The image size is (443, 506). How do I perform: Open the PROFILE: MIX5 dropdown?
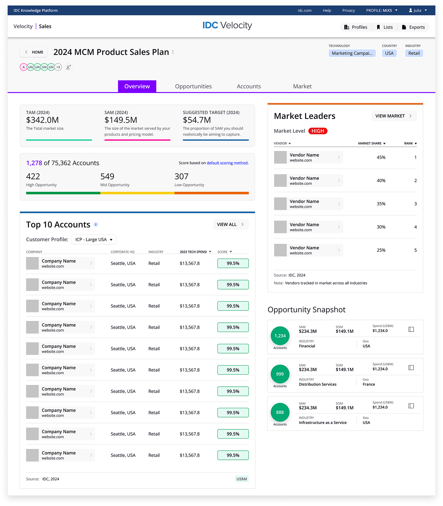tap(382, 10)
